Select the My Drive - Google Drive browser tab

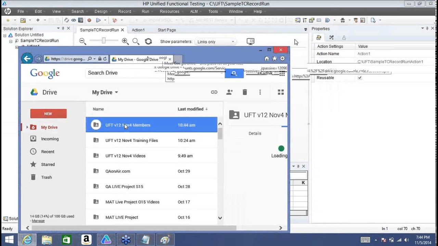(x=141, y=59)
